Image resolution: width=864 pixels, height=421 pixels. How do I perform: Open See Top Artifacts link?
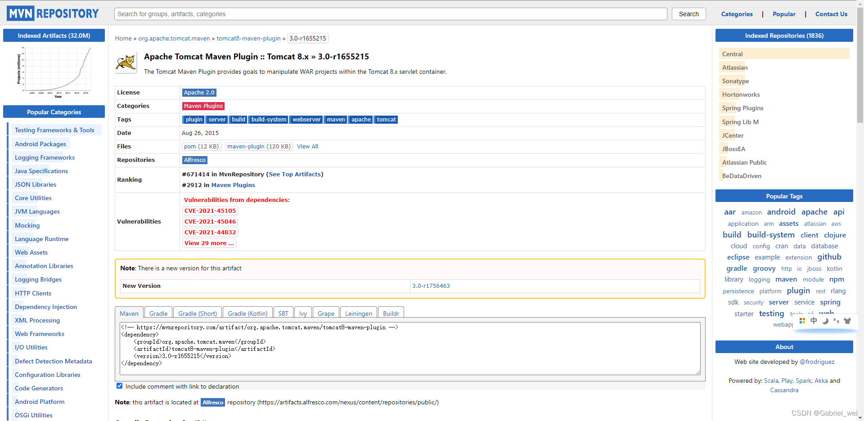coord(295,175)
